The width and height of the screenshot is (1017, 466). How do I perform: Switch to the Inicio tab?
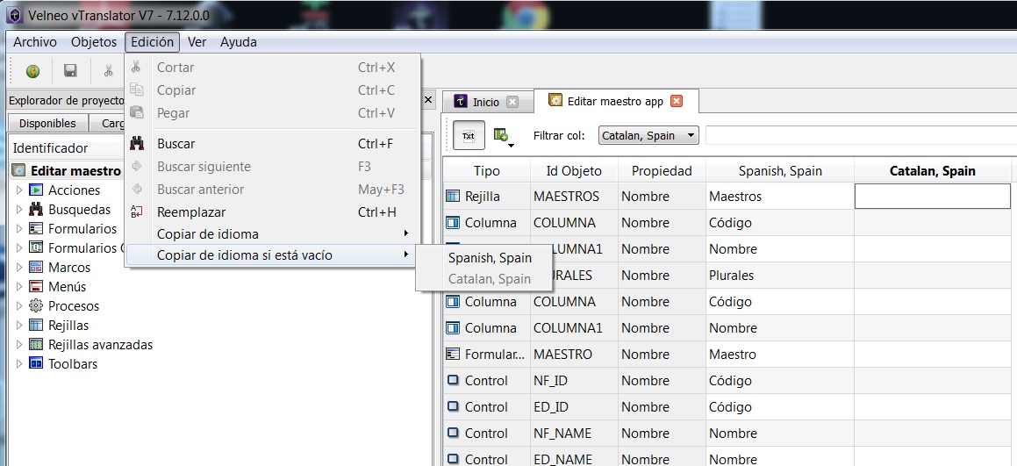pyautogui.click(x=486, y=102)
